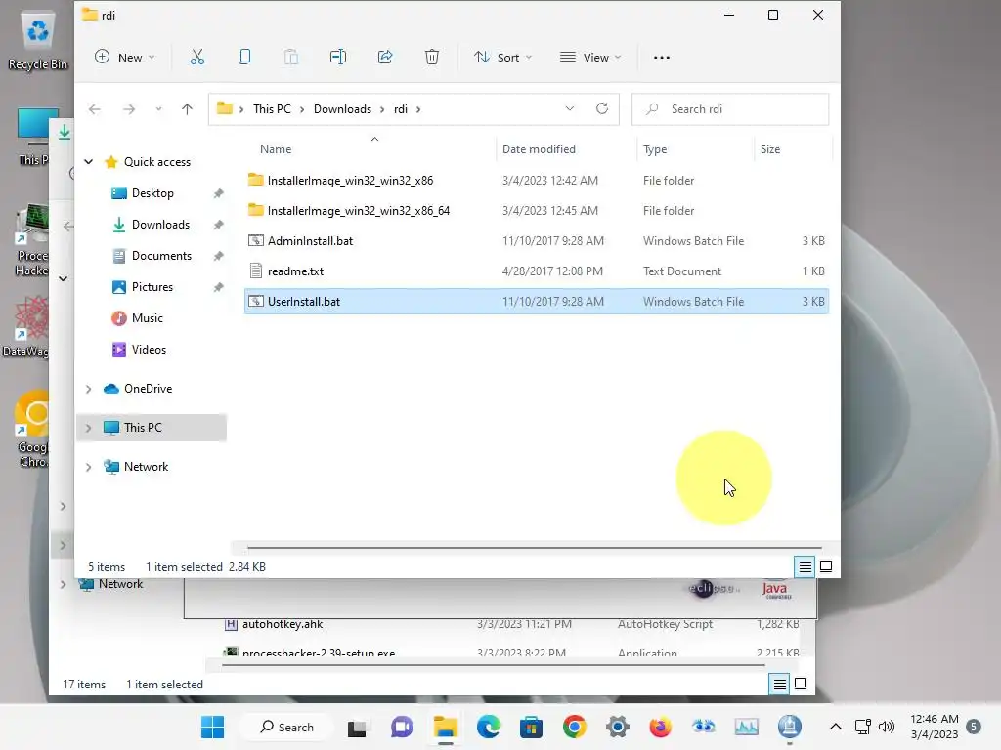Expand the OneDrive tree node
Image resolution: width=1001 pixels, height=750 pixels.
[89, 389]
